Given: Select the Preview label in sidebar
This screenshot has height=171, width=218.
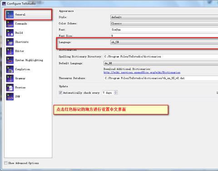Looking at the screenshot, I should coord(20,88).
